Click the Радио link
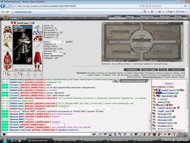 129,18
